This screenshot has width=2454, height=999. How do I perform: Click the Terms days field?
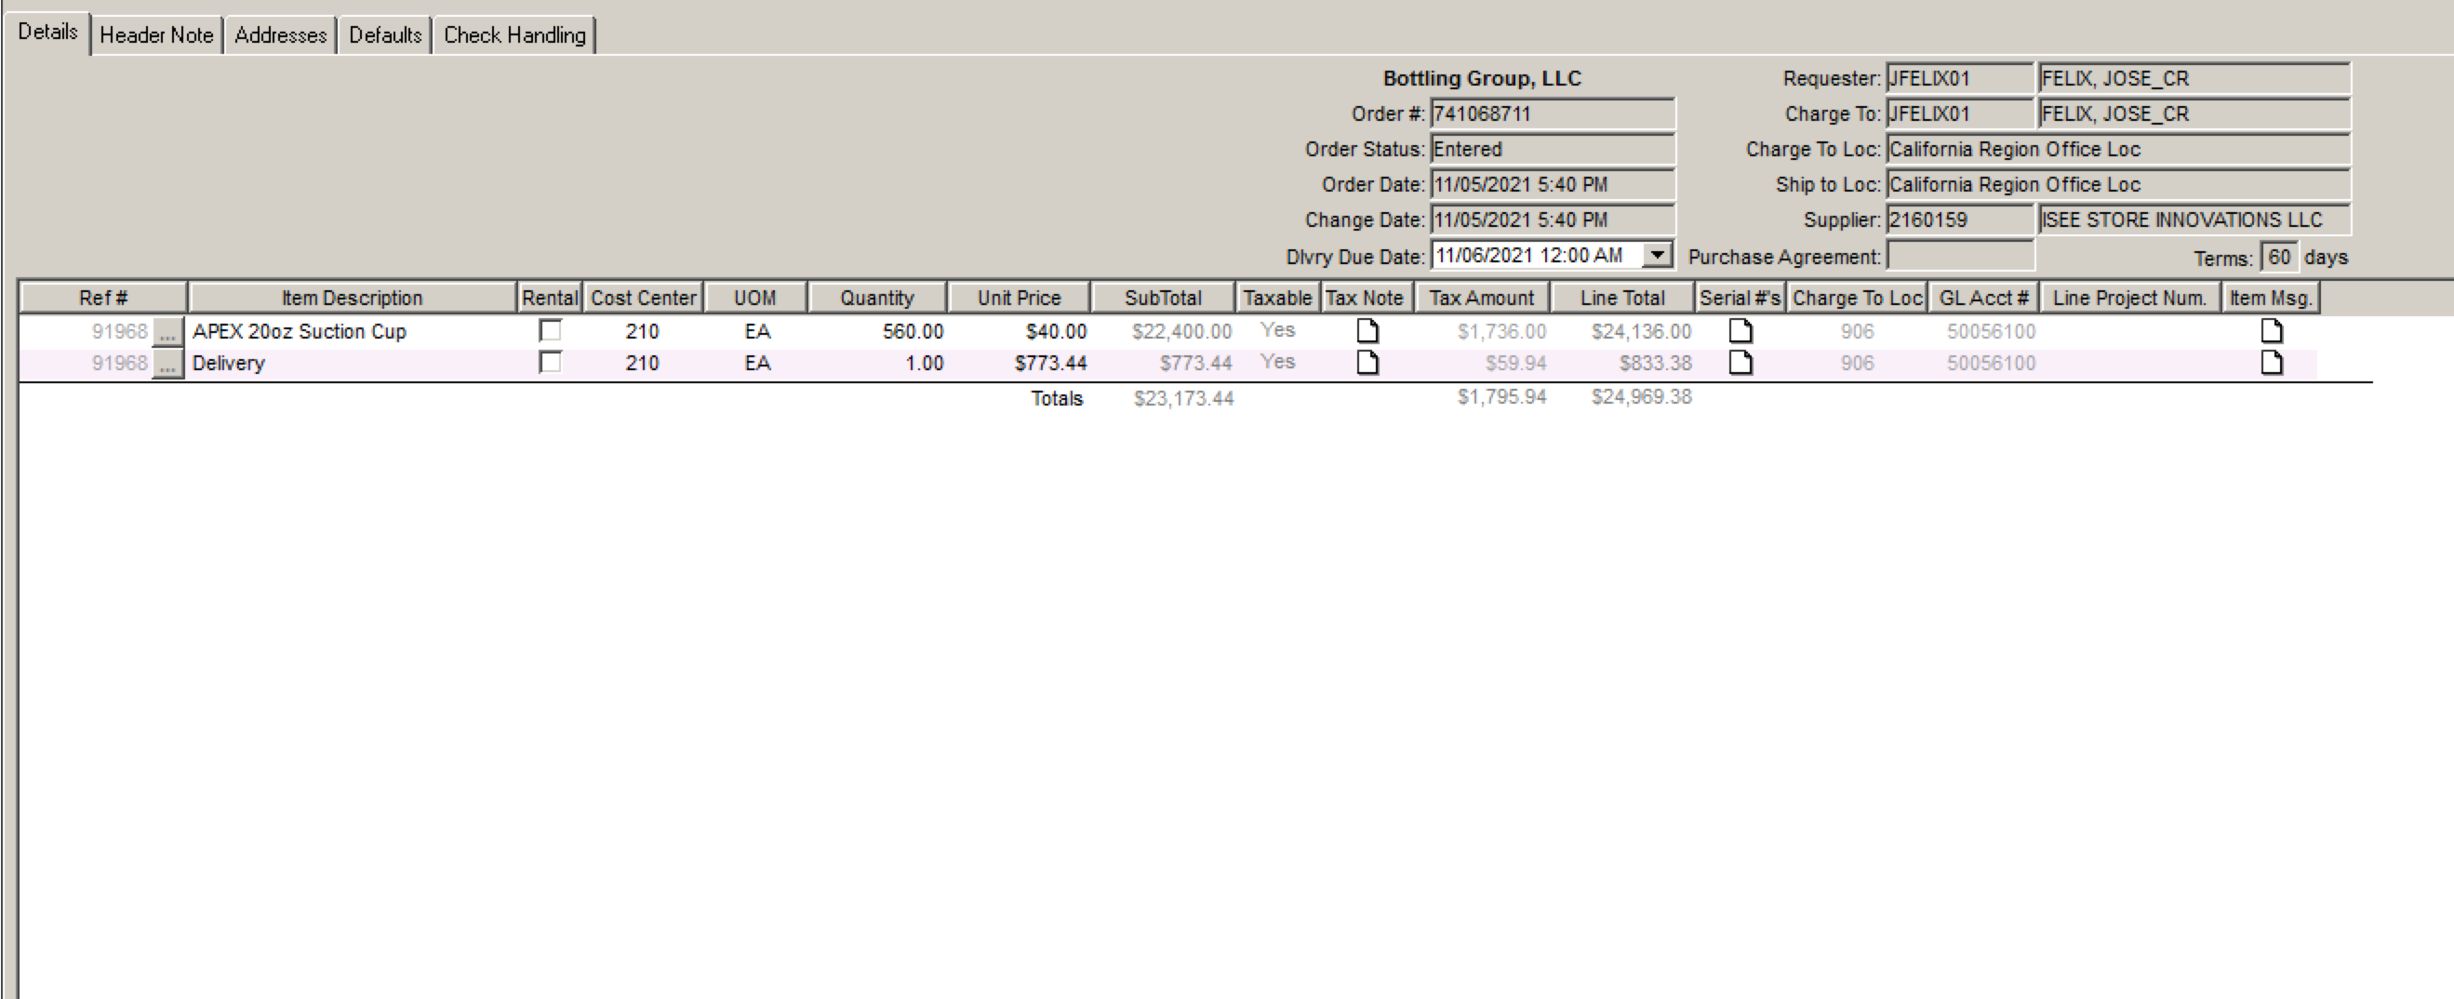tap(2278, 257)
